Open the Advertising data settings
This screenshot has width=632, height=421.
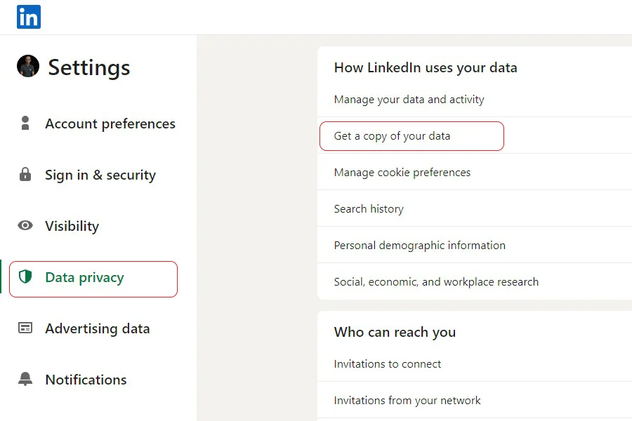(98, 328)
